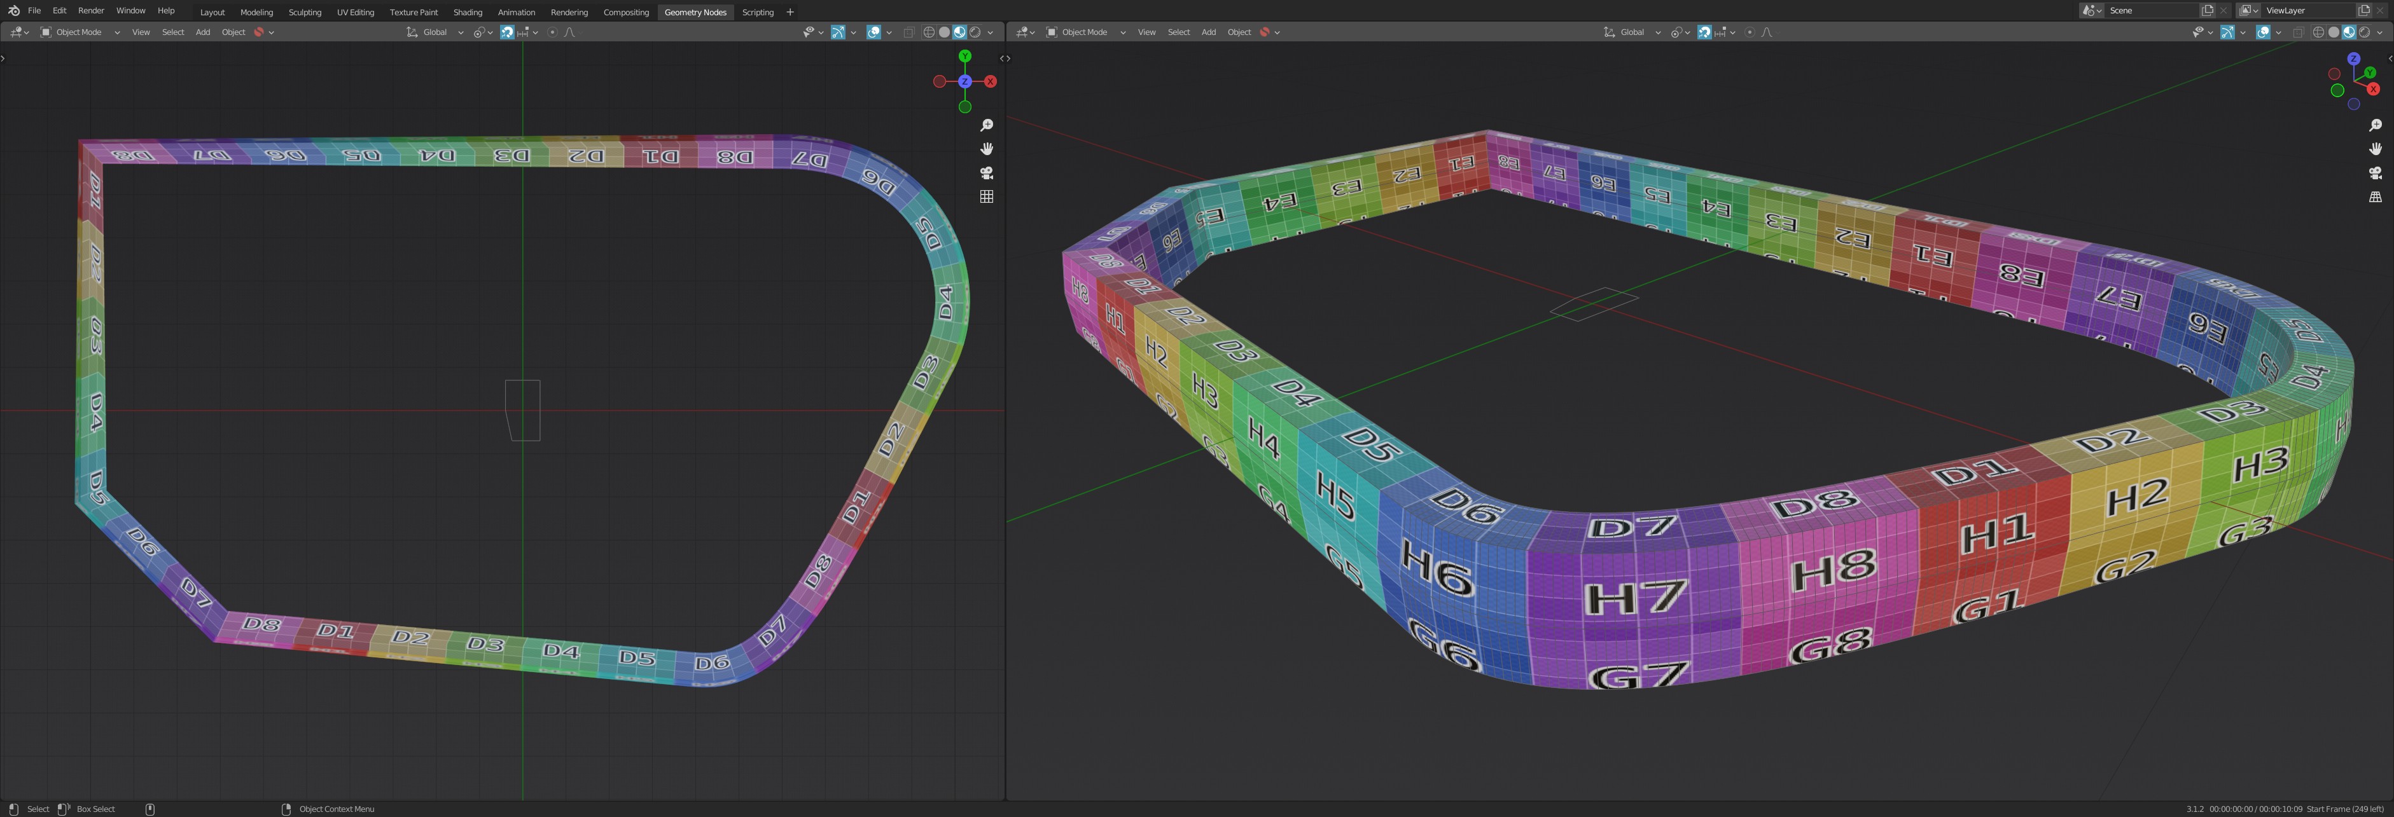Image resolution: width=2394 pixels, height=817 pixels.
Task: Switch to the Modeling workspace tab
Action: pyautogui.click(x=256, y=12)
